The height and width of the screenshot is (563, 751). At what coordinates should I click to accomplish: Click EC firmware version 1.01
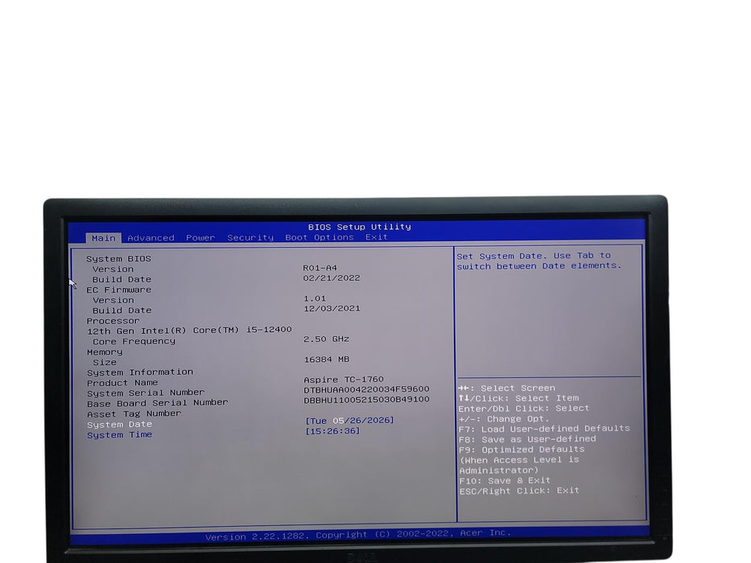point(315,298)
